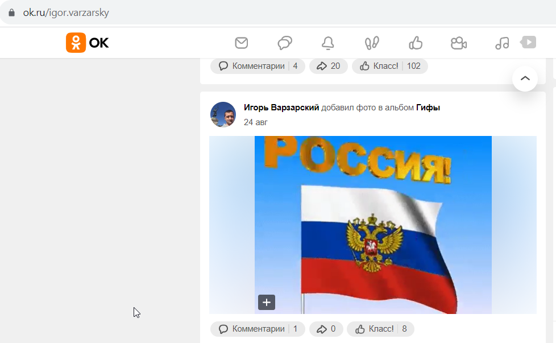Click the address bar URL ok.ru/igor.varzarsky
This screenshot has width=556, height=343.
click(66, 13)
